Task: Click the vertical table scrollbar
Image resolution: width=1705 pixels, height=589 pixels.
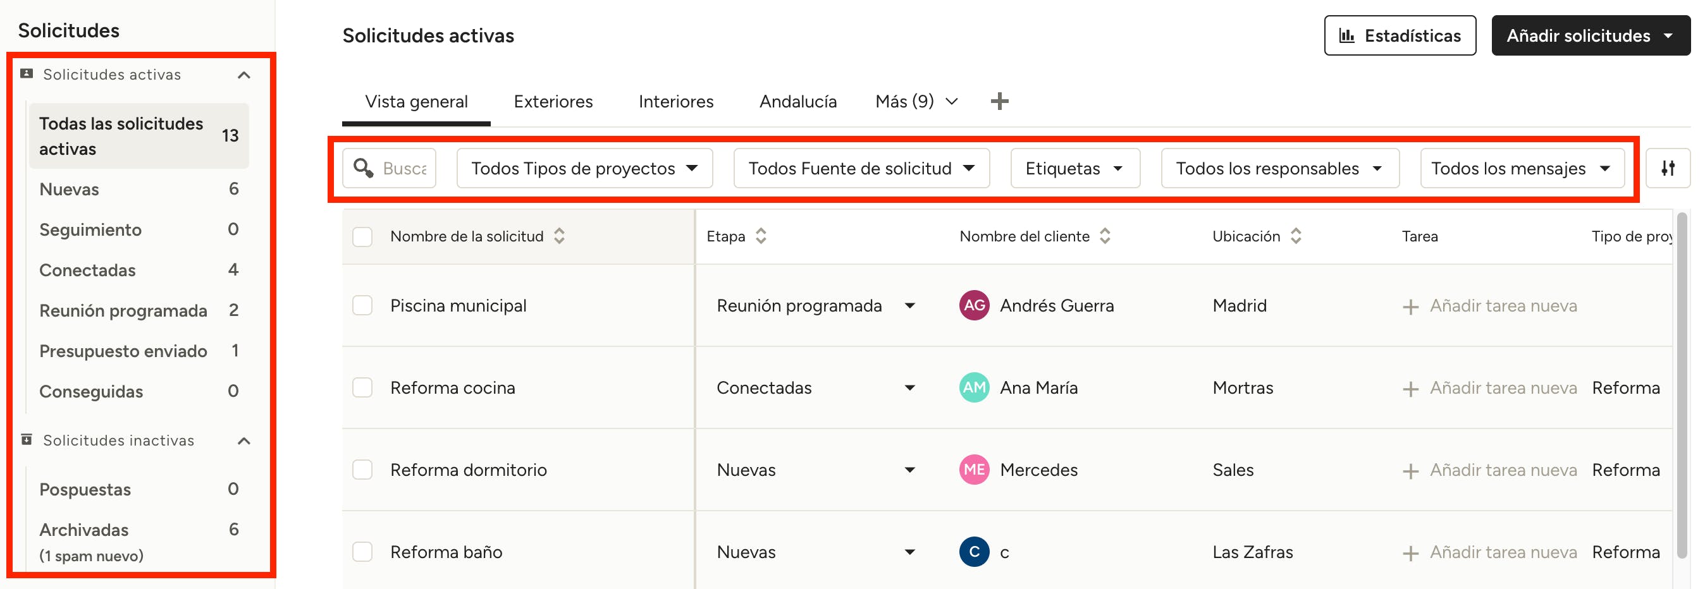Action: (1683, 384)
